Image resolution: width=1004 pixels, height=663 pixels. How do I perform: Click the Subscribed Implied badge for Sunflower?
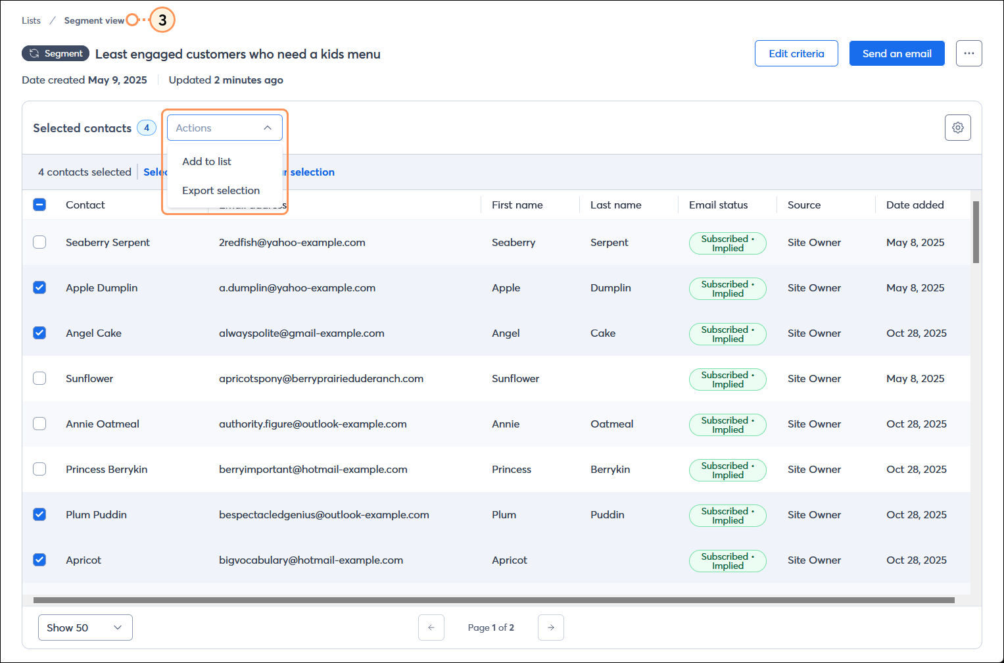coord(727,380)
